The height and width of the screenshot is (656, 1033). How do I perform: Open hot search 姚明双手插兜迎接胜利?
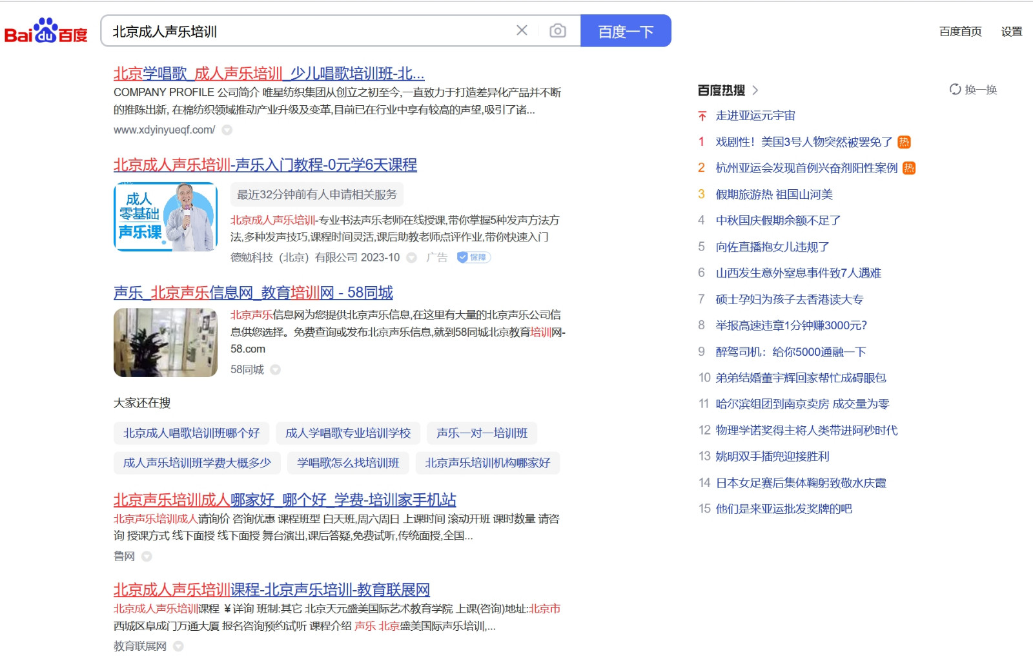pos(772,456)
